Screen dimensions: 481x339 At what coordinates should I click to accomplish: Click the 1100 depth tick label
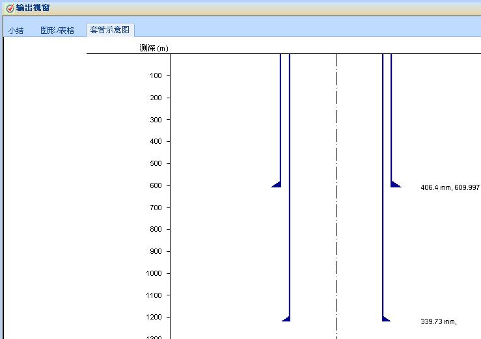[154, 295]
